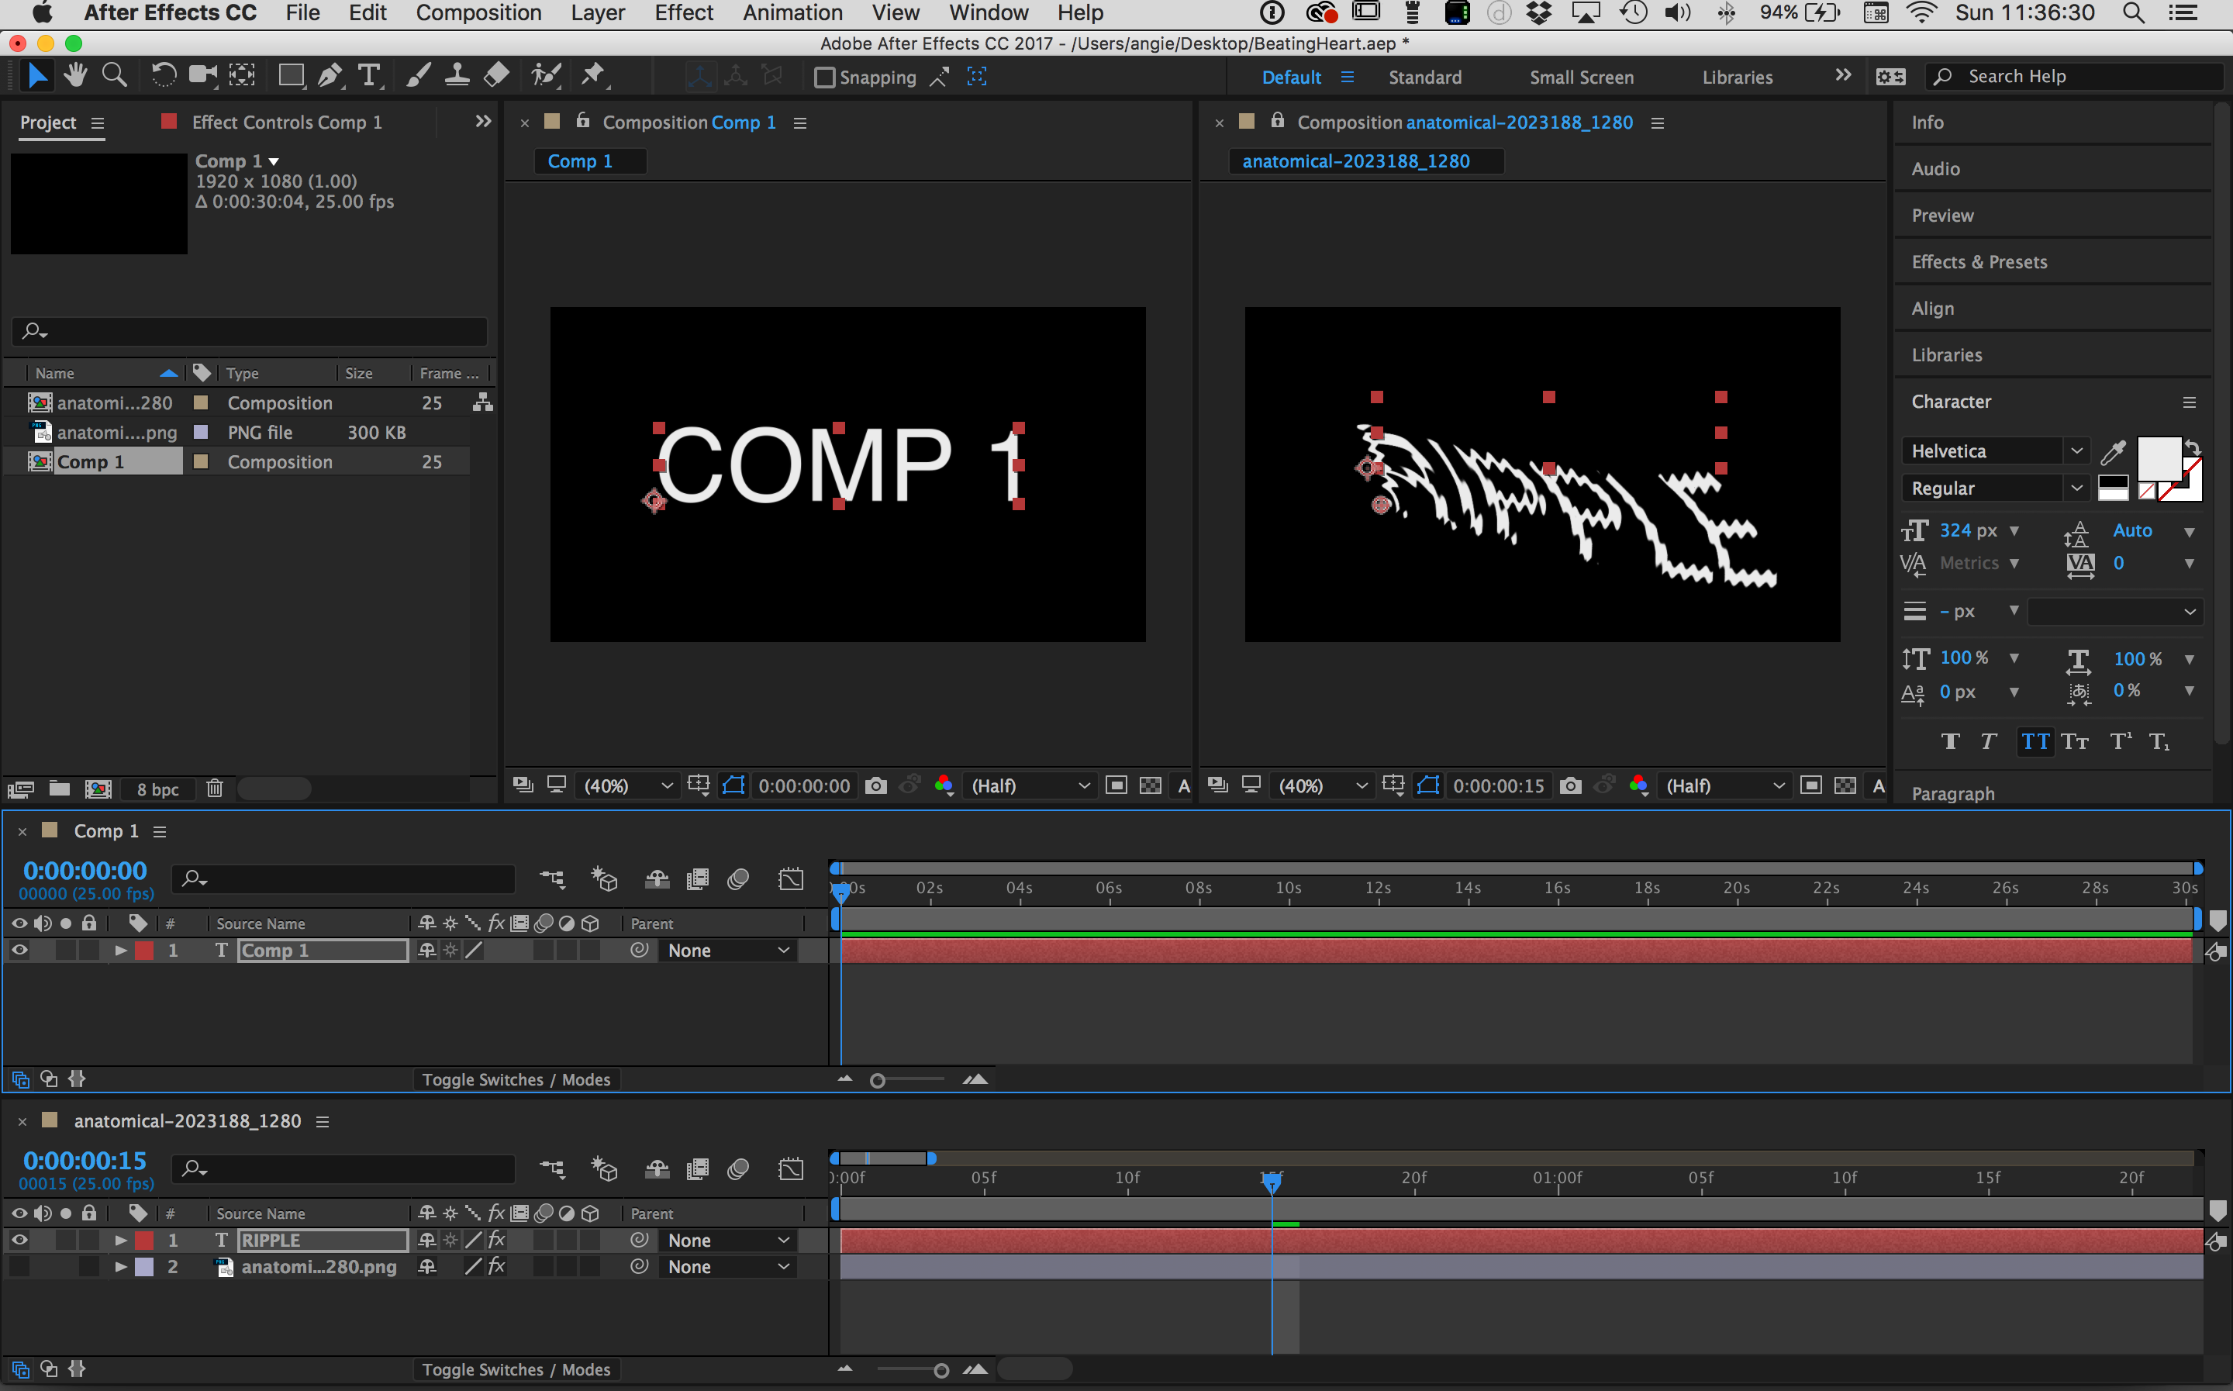This screenshot has height=1391, width=2233.
Task: Click the Search Help input field
Action: 2079,76
